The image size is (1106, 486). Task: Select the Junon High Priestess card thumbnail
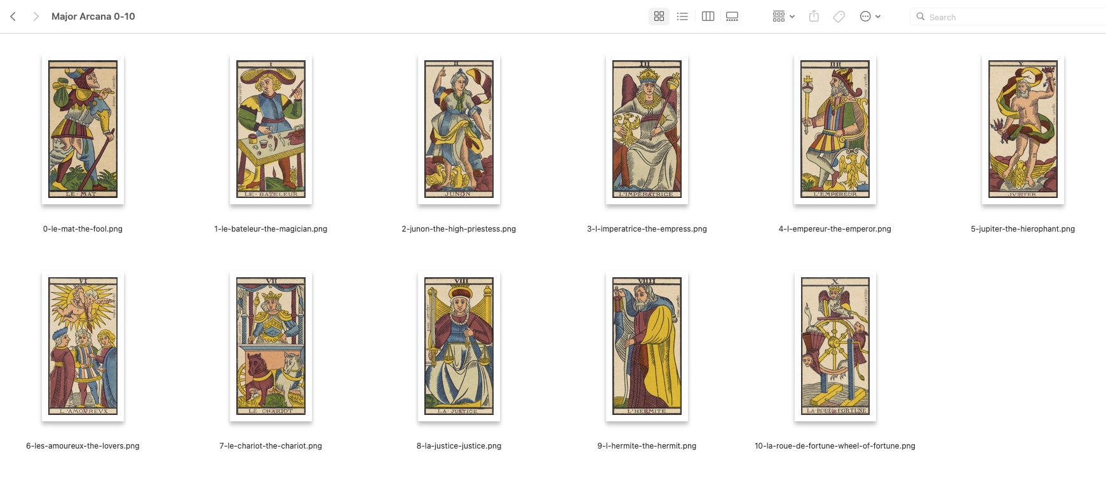point(459,129)
